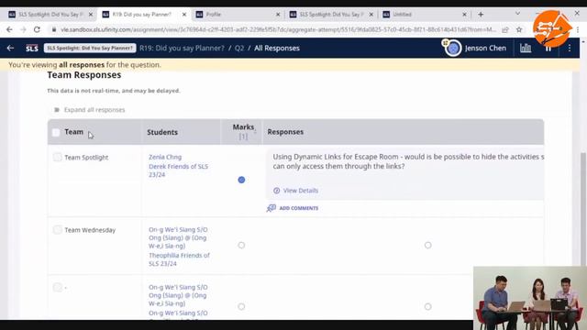The height and width of the screenshot is (330, 587).
Task: Click Team Wednesday name text
Action: [90, 230]
